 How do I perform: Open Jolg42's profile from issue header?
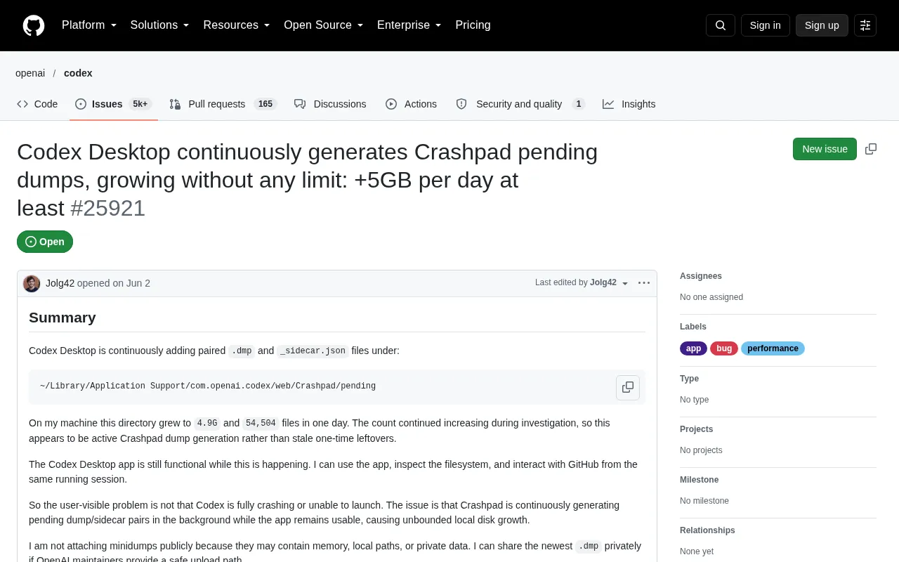[x=60, y=283]
